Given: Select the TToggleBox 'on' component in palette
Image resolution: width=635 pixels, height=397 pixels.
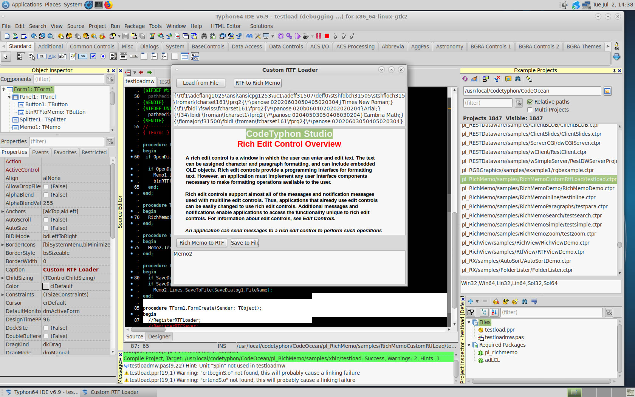Looking at the screenshot, I should [x=83, y=56].
